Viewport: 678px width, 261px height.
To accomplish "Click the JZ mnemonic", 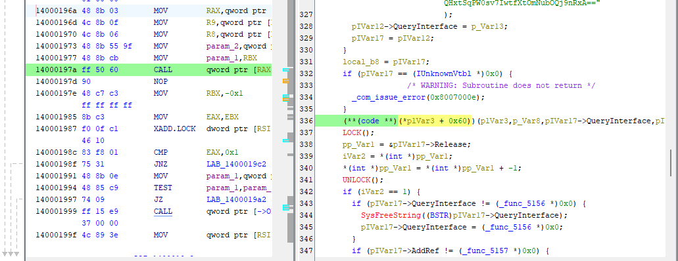I will coord(158,200).
